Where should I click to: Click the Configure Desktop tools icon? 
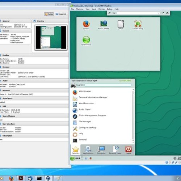(x=75, y=129)
